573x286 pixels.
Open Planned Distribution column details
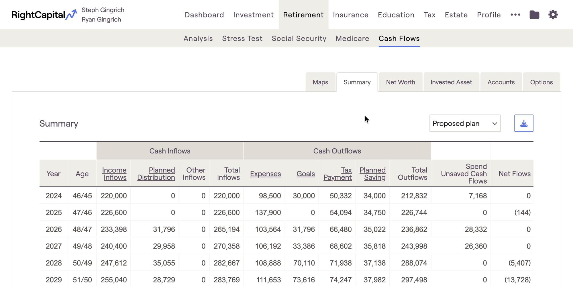click(156, 174)
